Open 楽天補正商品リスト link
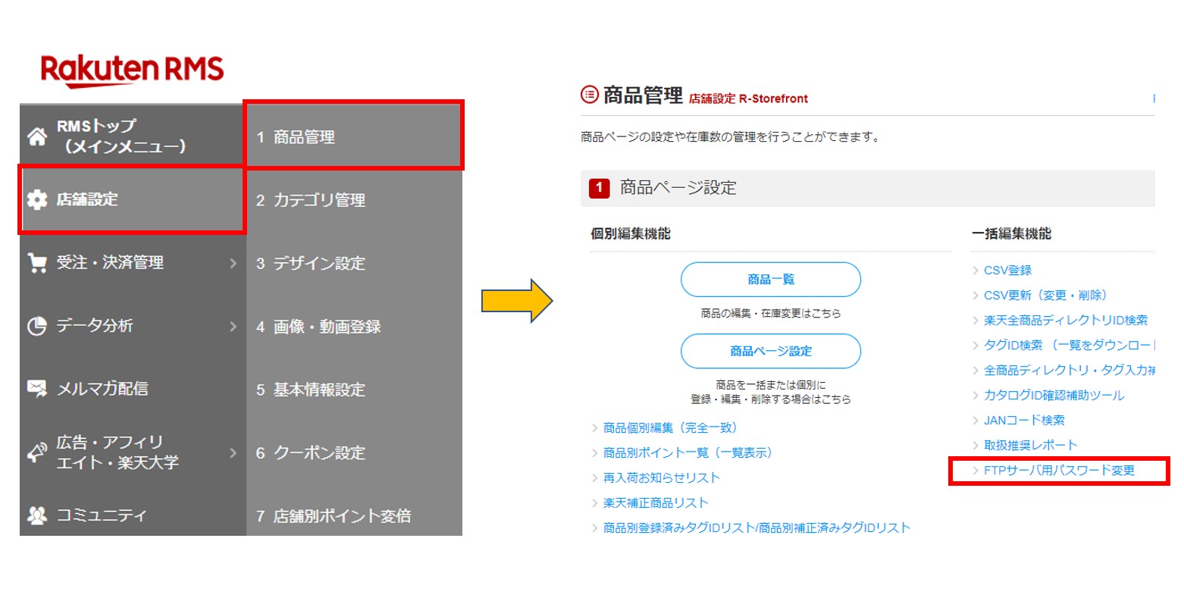Image resolution: width=1184 pixels, height=604 pixels. pos(656,503)
